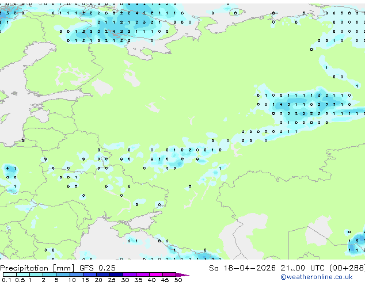The width and height of the screenshot is (365, 282).
Task: Click the 'Precipitation [mm]' title text
Action: 37,268
